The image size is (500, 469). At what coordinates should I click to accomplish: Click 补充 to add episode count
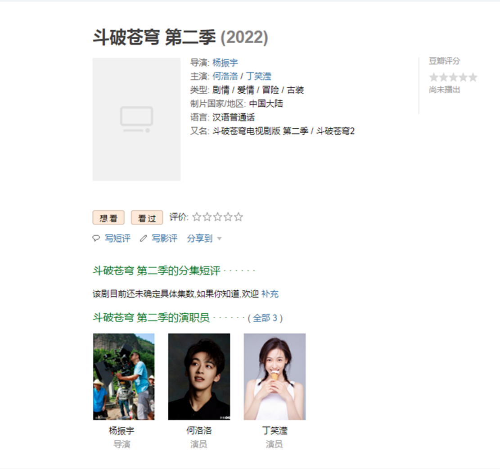pos(270,293)
